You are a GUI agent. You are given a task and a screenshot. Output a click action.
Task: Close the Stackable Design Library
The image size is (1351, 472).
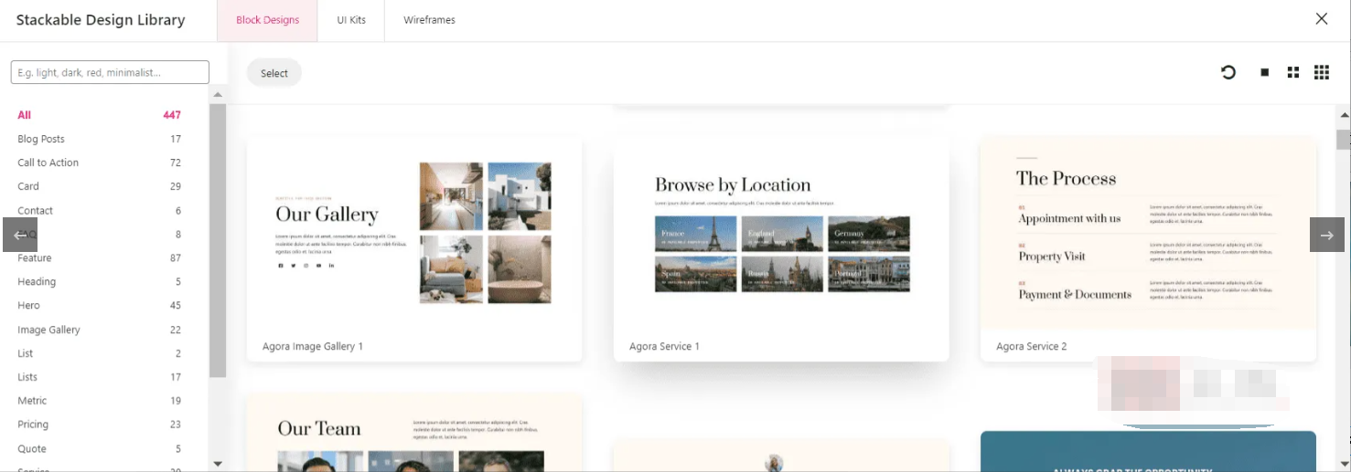coord(1322,19)
